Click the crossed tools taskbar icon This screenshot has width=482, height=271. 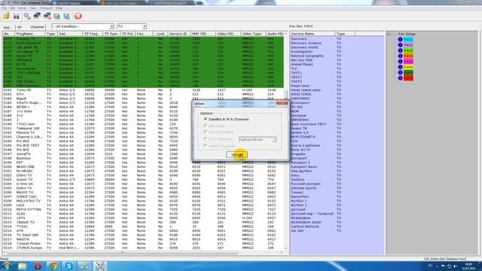click(100, 266)
